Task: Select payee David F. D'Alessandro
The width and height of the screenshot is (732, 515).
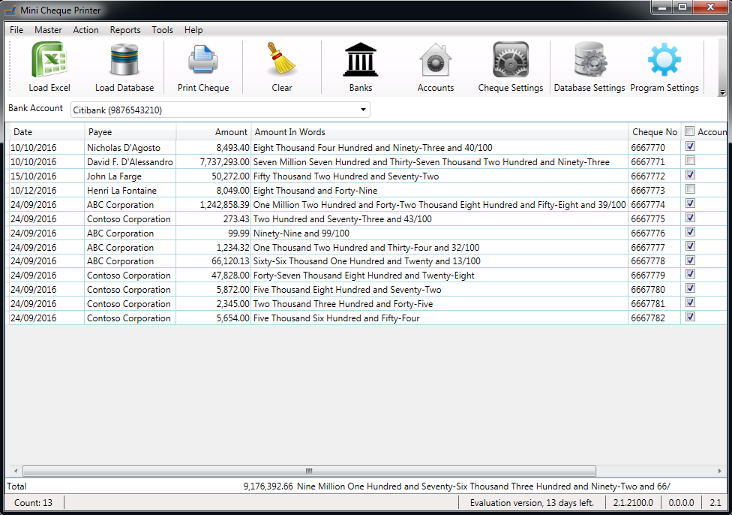Action: click(x=130, y=161)
